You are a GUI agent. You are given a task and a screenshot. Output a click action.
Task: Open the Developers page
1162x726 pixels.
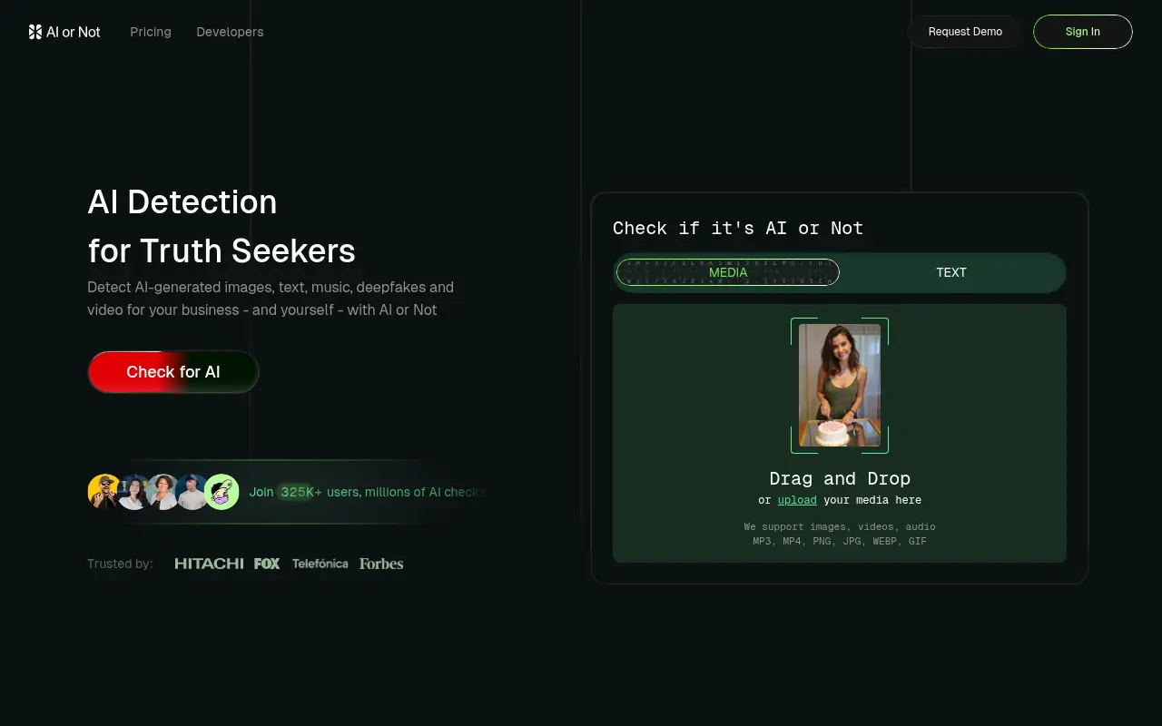[230, 32]
